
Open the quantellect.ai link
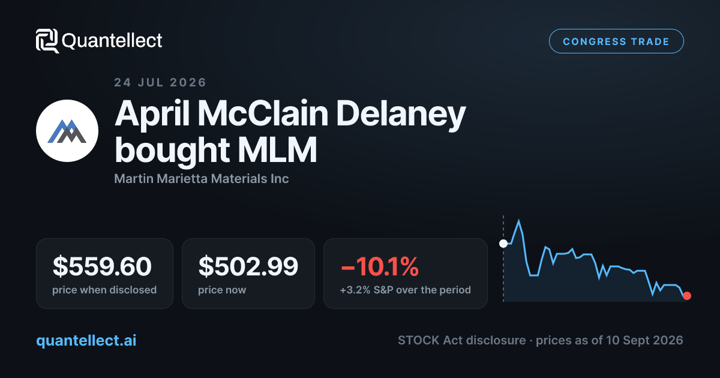tap(86, 340)
